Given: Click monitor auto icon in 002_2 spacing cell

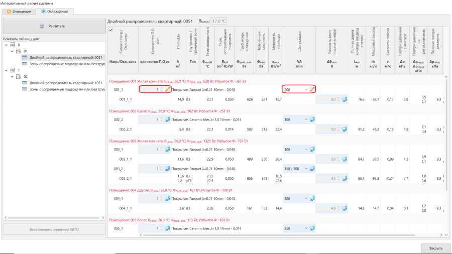Looking at the screenshot, I should click(x=312, y=119).
